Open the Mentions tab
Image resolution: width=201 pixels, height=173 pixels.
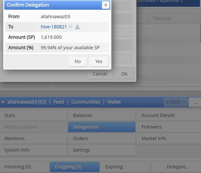(x=33, y=138)
